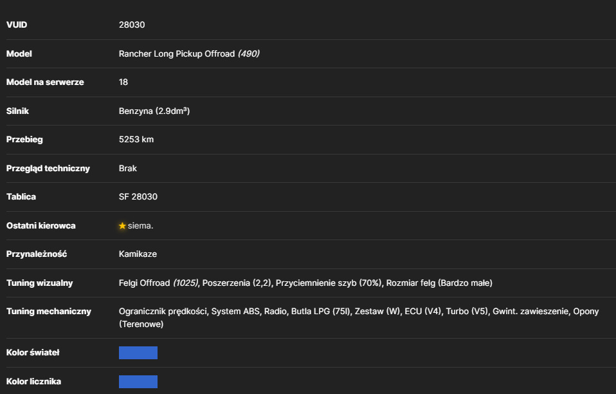Select the Kolor licznika blue swatch
This screenshot has height=394, width=616.
138,381
